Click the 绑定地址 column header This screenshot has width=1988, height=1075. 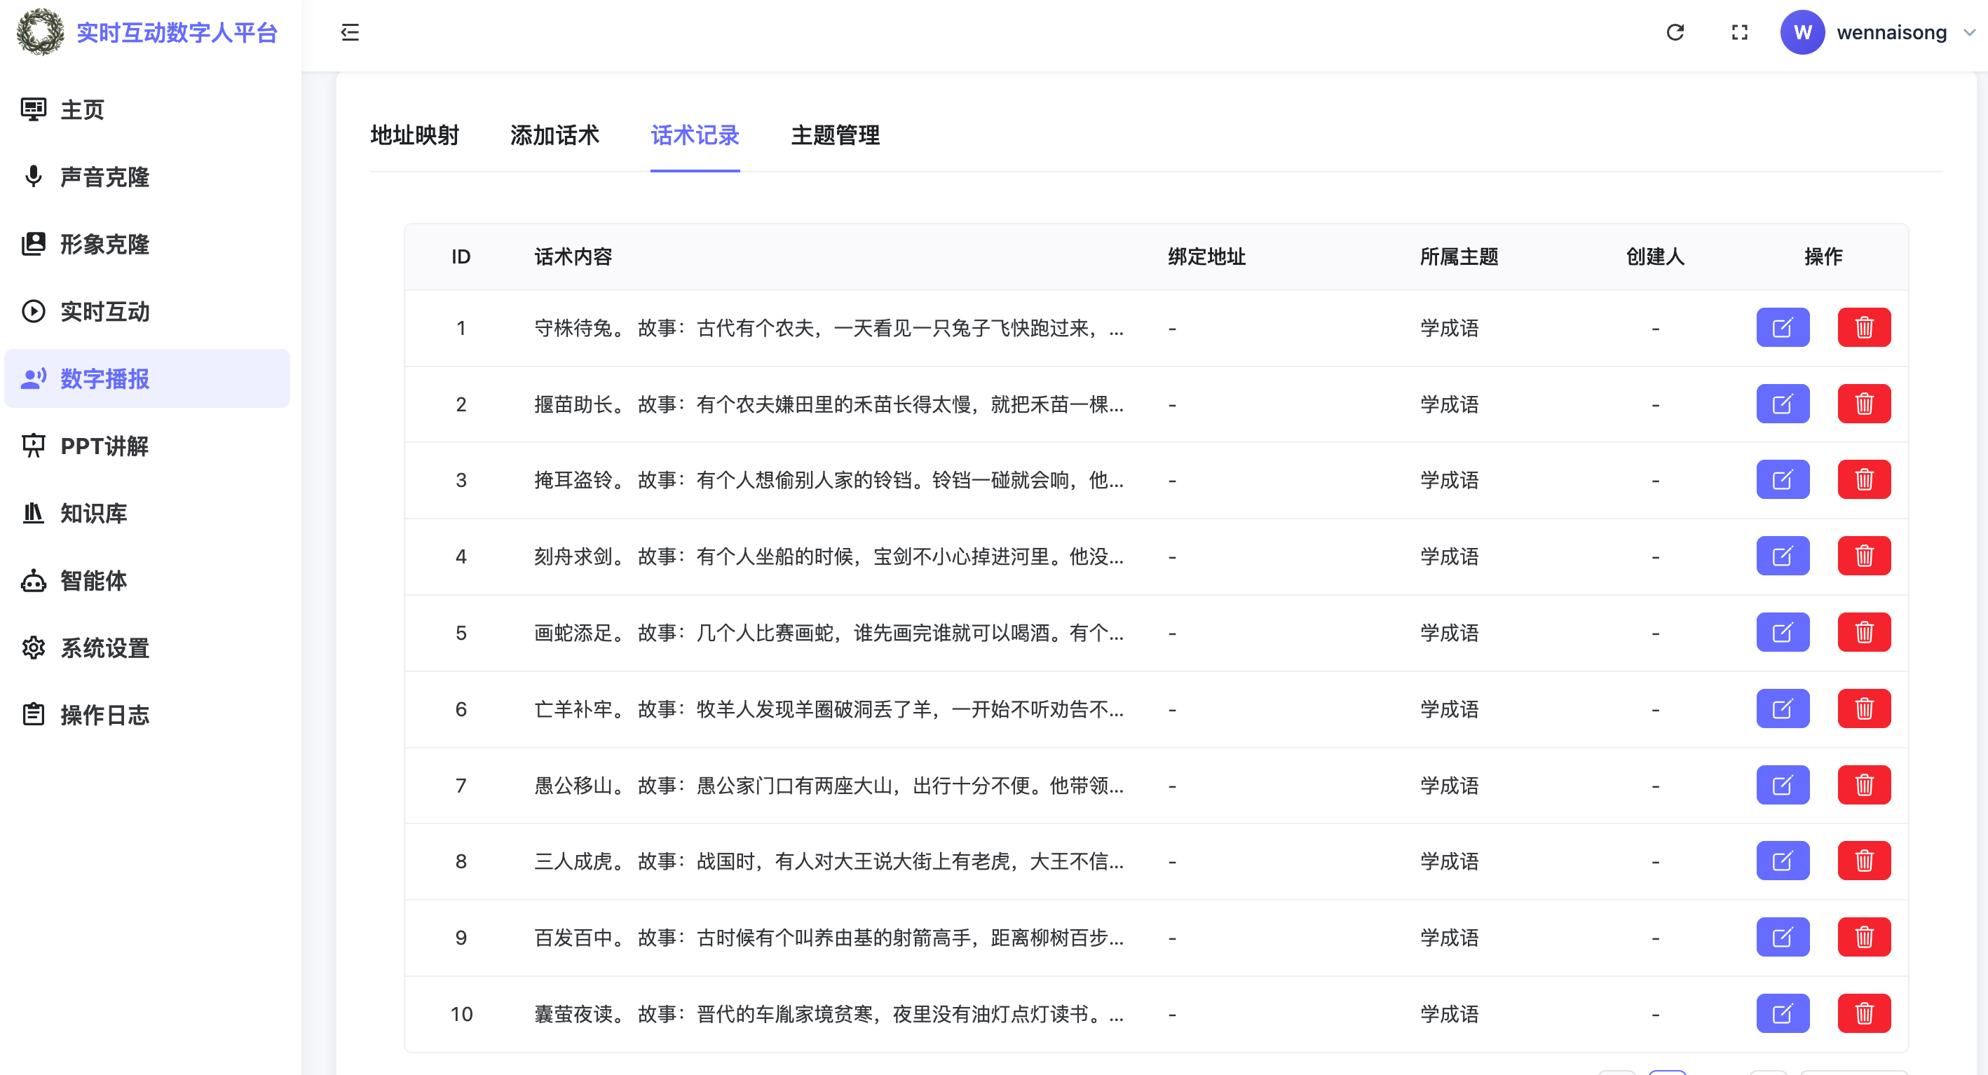click(1206, 256)
